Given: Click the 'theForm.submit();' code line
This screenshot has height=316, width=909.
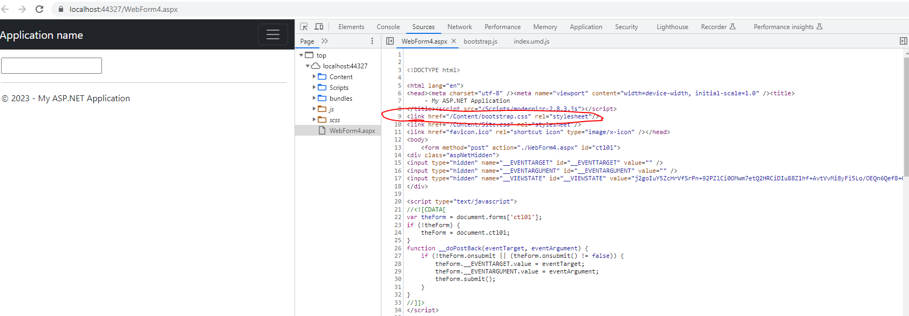Looking at the screenshot, I should (465, 279).
